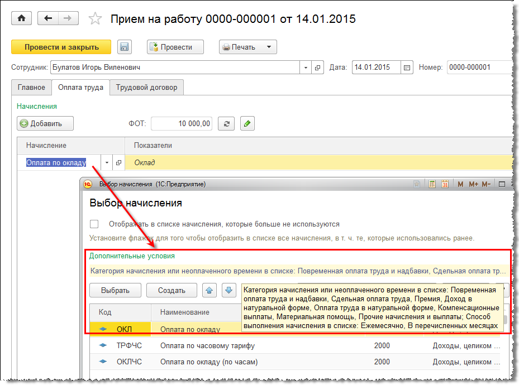Click Провести и закрыть button
Viewport: 519px width, 385px height.
61,47
